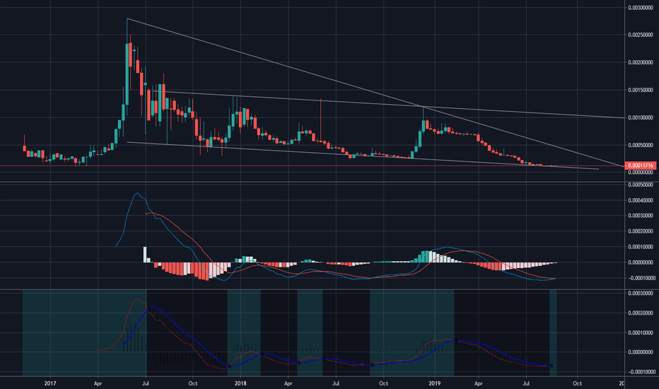Click the 2017 label on the time axis
Screen dimensions: 659x389
50,383
